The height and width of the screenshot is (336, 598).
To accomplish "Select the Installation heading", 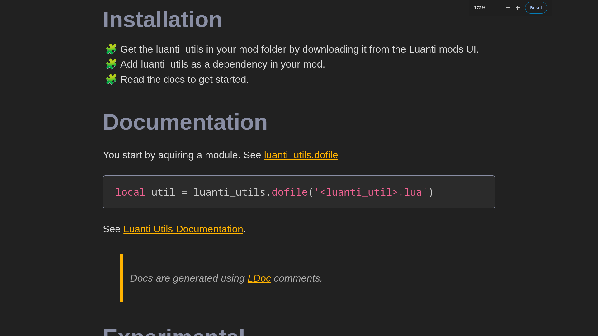I will click(x=162, y=19).
